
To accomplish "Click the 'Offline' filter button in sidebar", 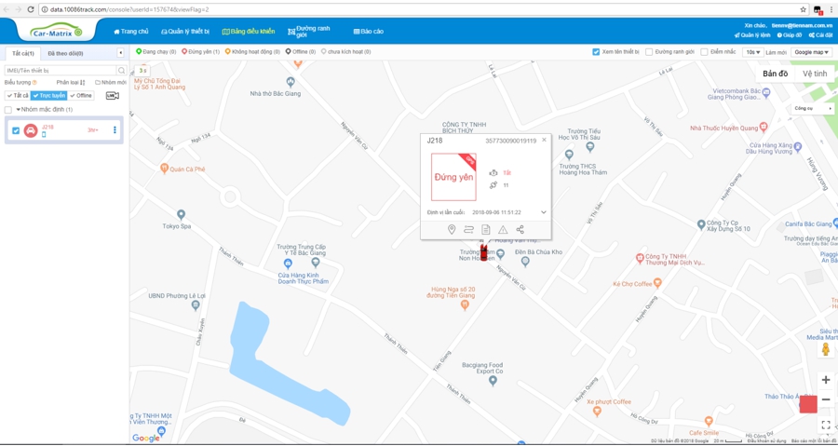I will (82, 96).
